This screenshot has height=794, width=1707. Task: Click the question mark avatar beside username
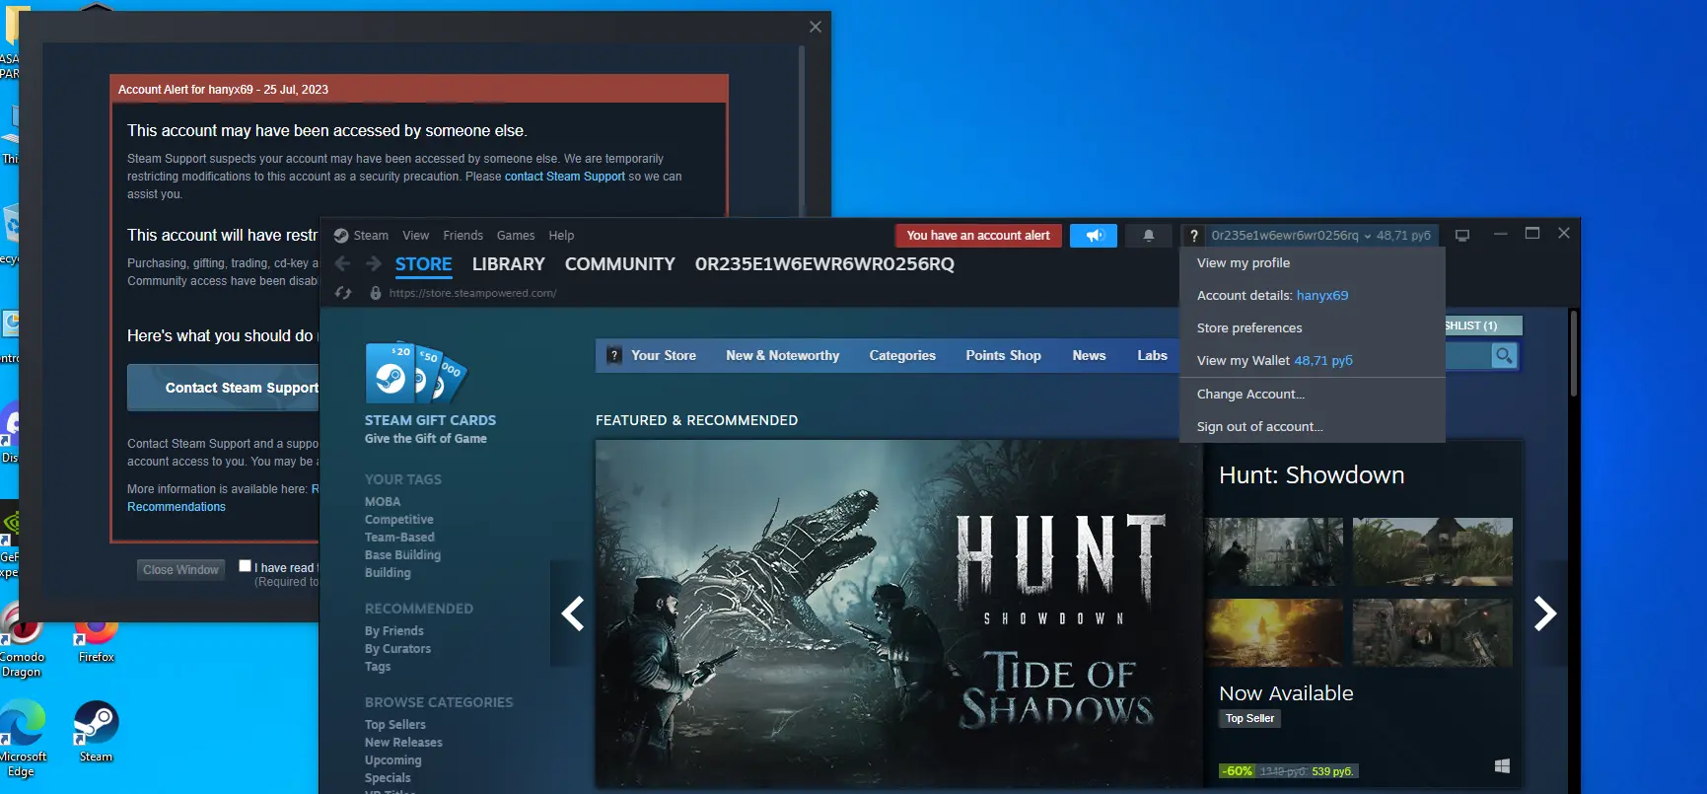pos(1193,236)
